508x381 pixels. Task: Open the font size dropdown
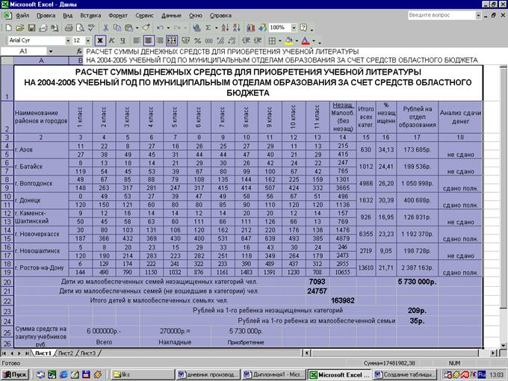click(x=88, y=40)
